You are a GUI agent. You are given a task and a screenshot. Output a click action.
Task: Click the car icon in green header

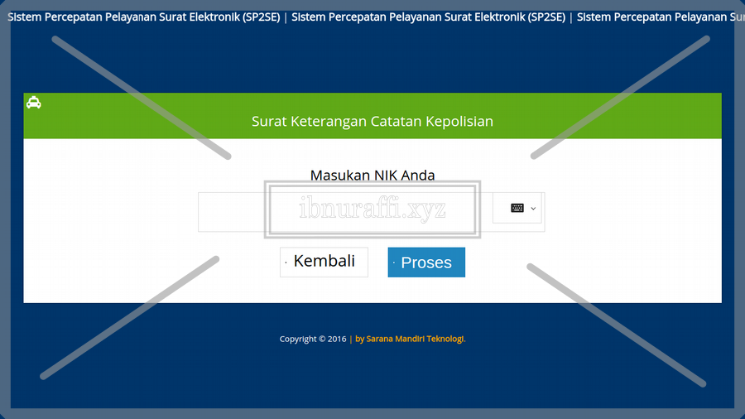pos(34,103)
